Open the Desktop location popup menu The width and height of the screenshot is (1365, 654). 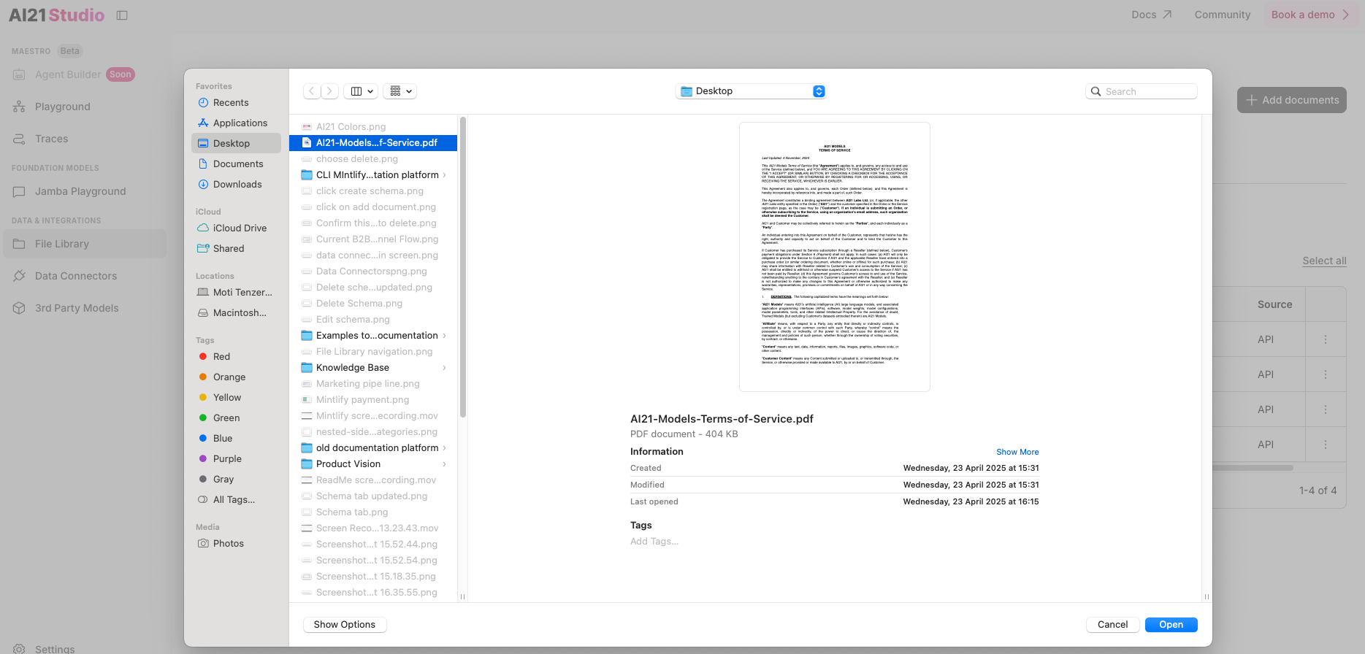tap(751, 91)
